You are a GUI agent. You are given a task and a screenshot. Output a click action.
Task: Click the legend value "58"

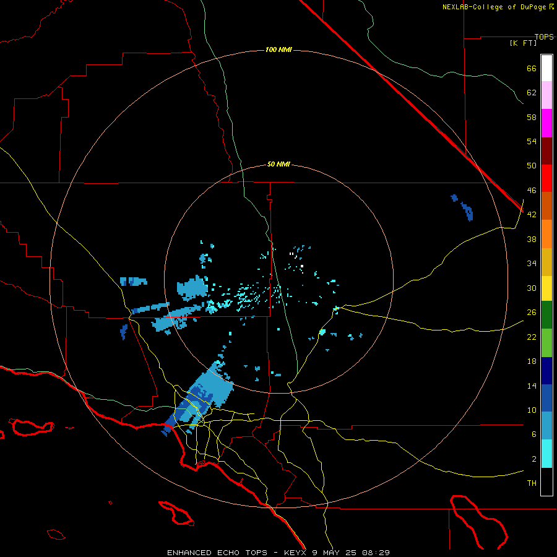pos(532,117)
